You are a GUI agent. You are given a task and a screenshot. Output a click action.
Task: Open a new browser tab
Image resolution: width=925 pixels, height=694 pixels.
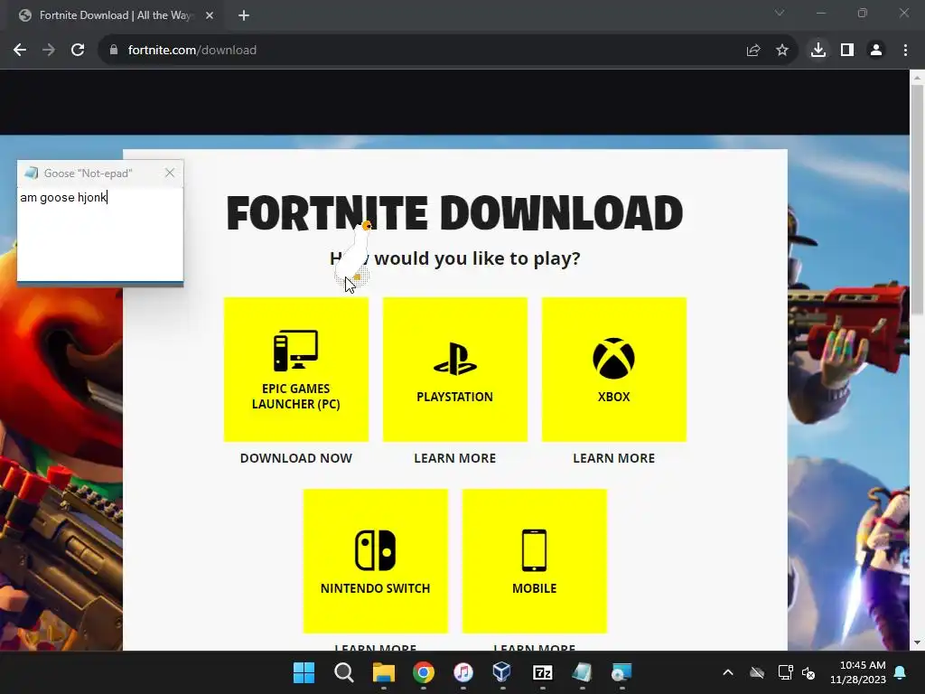(244, 15)
